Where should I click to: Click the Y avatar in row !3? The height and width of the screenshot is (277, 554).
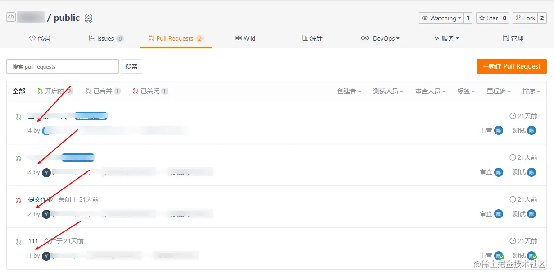(x=46, y=172)
